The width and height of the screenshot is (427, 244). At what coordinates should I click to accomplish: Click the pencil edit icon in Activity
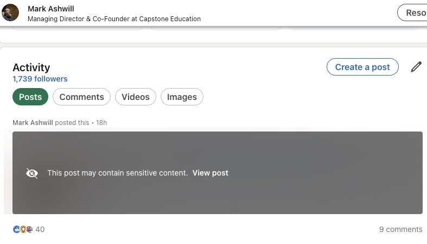(416, 67)
